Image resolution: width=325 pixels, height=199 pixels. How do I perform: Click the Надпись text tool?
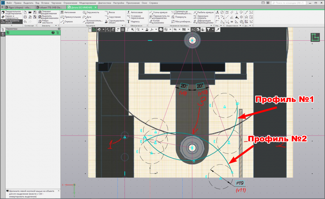pos(133,21)
